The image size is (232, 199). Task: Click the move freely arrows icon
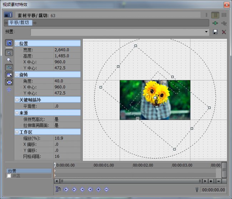click(x=9, y=90)
